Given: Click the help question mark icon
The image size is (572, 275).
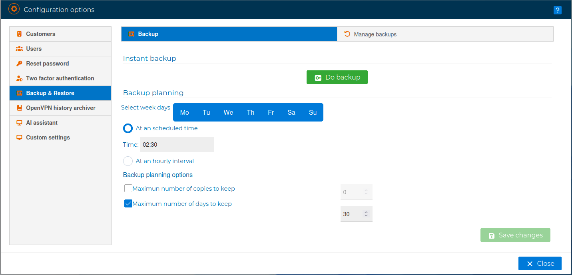Looking at the screenshot, I should (x=557, y=10).
